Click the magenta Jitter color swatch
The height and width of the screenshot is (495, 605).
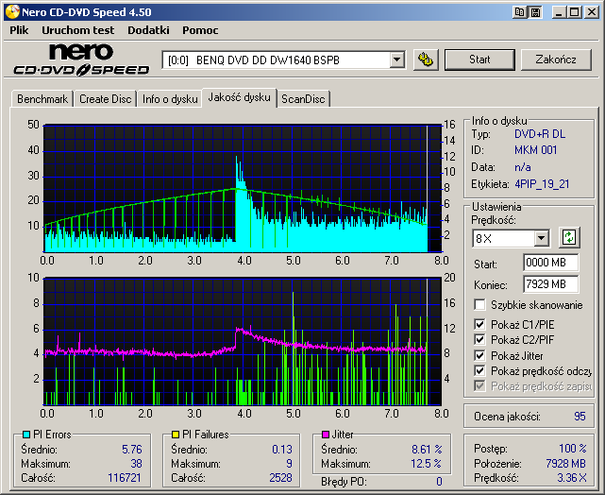pyautogui.click(x=326, y=435)
